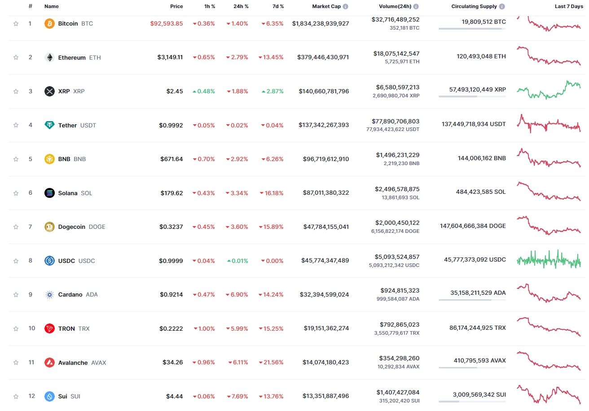This screenshot has width=589, height=411.
Task: Open XRP's green 7-day sparkline chart
Action: tap(549, 90)
